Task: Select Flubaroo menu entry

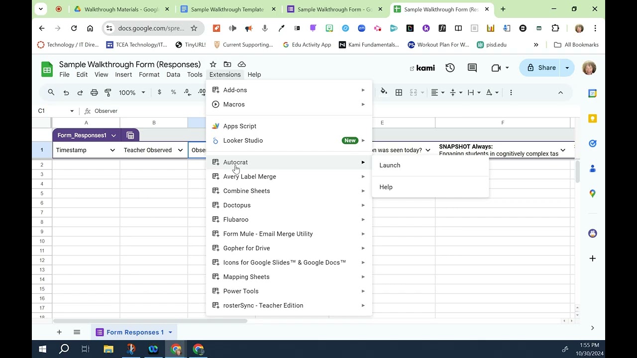Action: coord(289,219)
